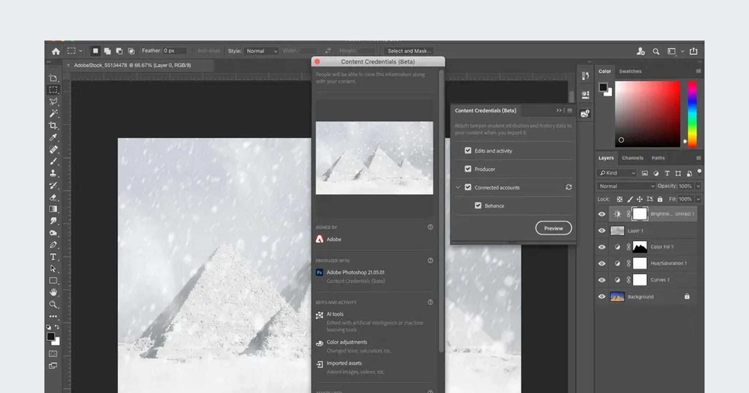Open the Style dropdown set to Normal
This screenshot has height=393, width=749.
261,51
